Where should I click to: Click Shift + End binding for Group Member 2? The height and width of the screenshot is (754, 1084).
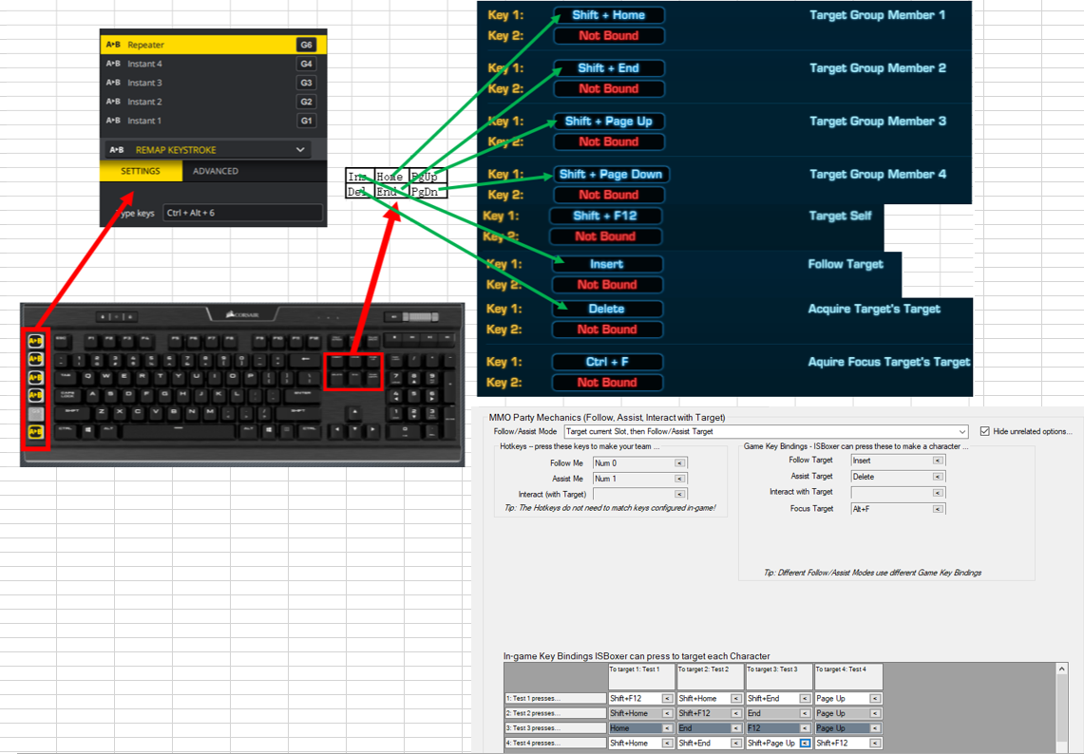609,68
